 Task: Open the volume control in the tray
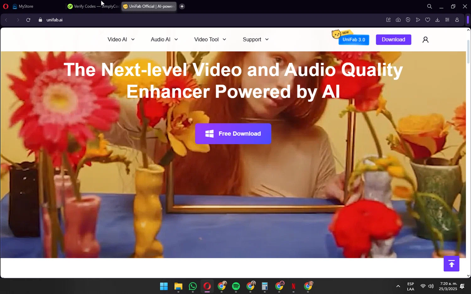[x=431, y=286]
